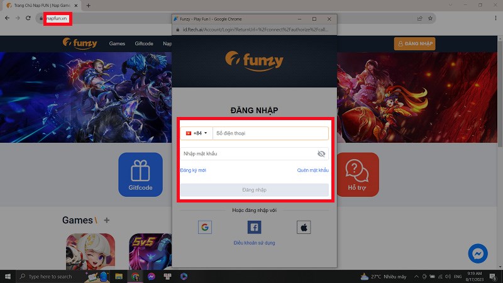The width and height of the screenshot is (503, 283).
Task: Focus the Số điện thoại phone field
Action: [x=270, y=133]
